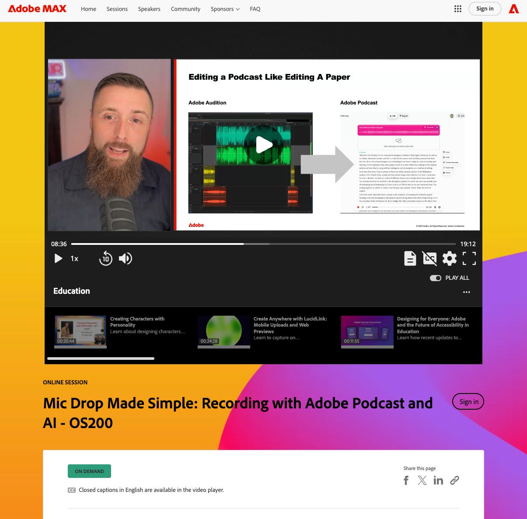Image resolution: width=527 pixels, height=519 pixels.
Task: Seek on the video progress bar
Action: tap(263, 244)
